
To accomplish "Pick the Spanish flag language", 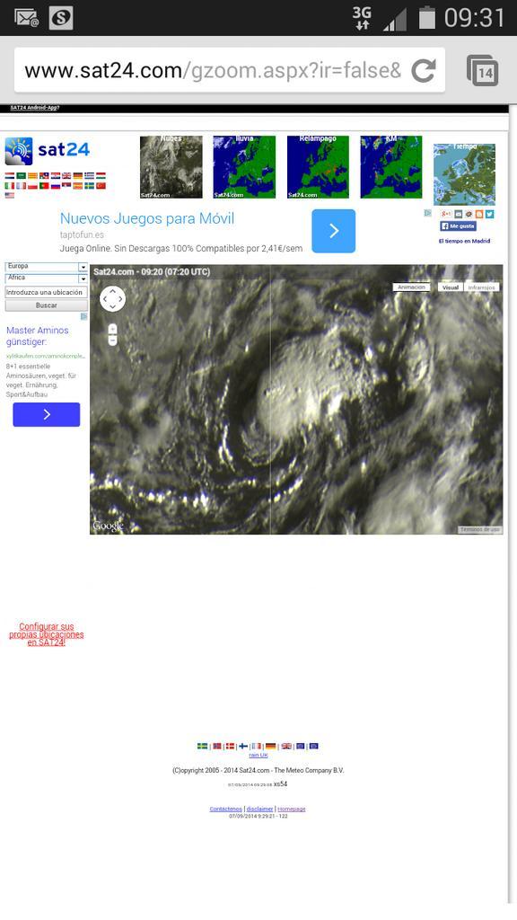I will point(78,186).
